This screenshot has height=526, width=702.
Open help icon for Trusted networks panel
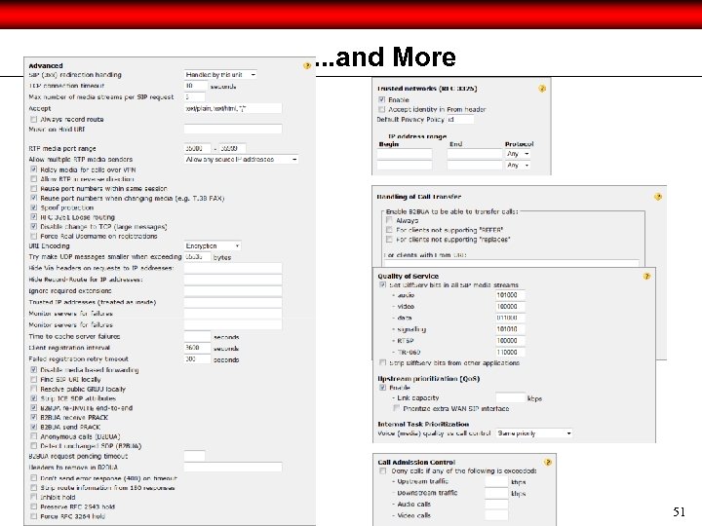[x=542, y=89]
